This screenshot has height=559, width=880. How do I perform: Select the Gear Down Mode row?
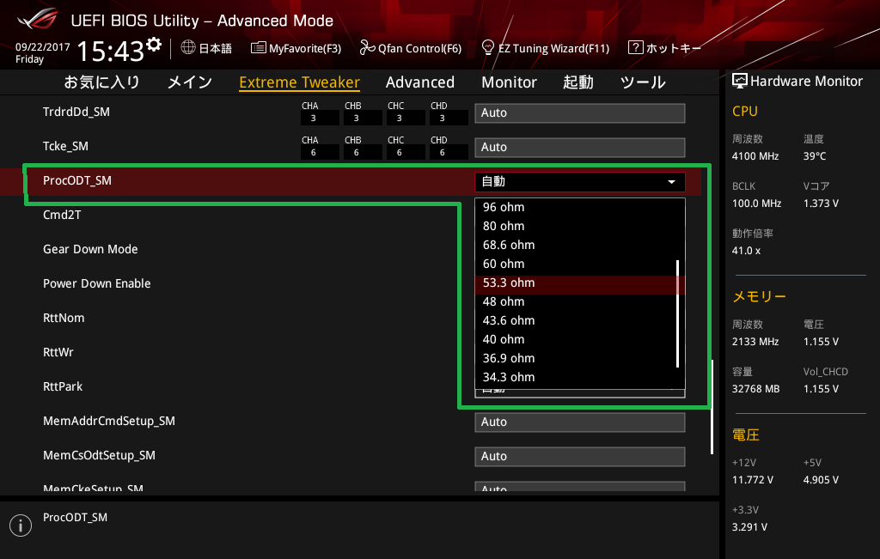click(90, 249)
